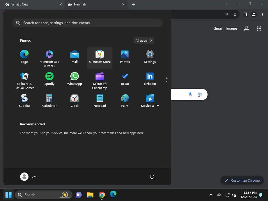Search by image with Google Lens
Viewport: 268px width, 201px height.
pos(200,94)
